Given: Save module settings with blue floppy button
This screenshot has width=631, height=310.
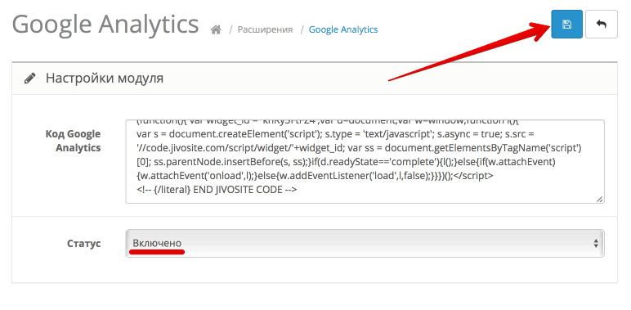Looking at the screenshot, I should (x=566, y=25).
